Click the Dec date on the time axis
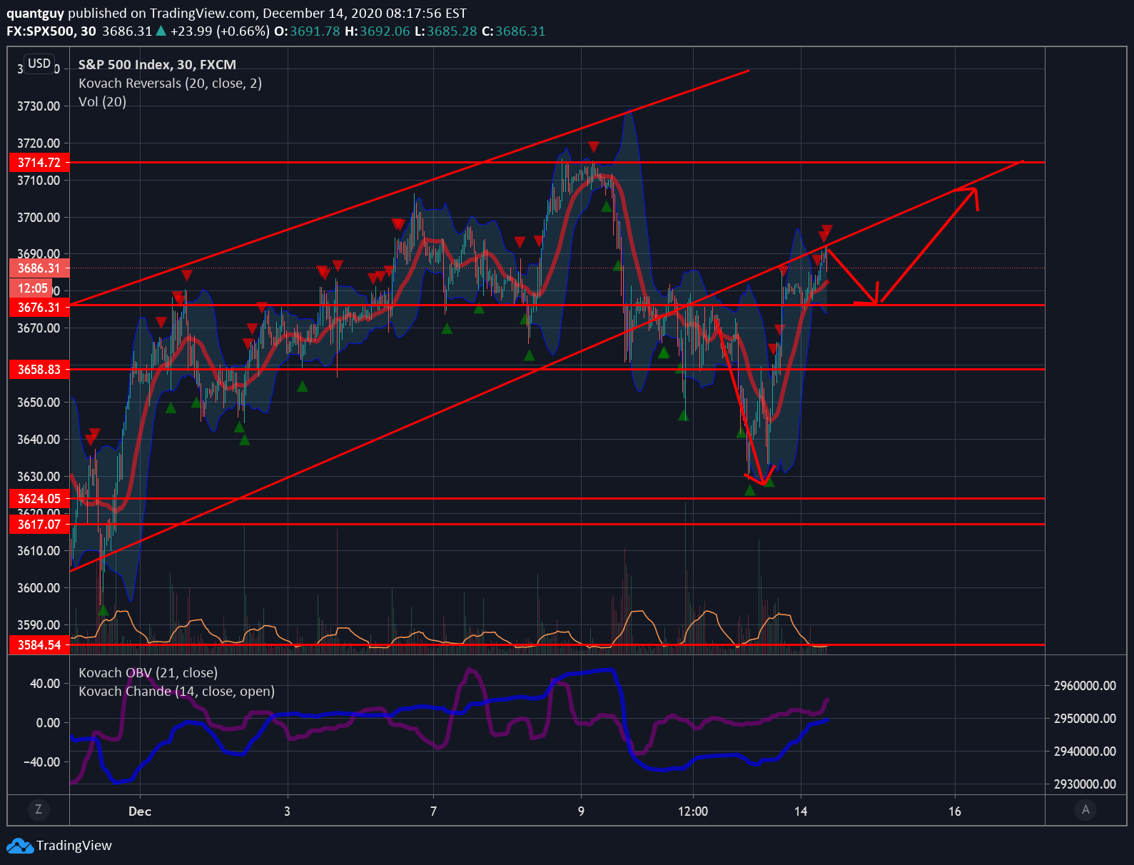 pyautogui.click(x=140, y=811)
